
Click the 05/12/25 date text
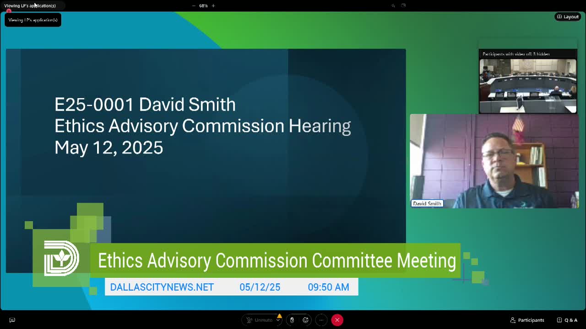260,287
